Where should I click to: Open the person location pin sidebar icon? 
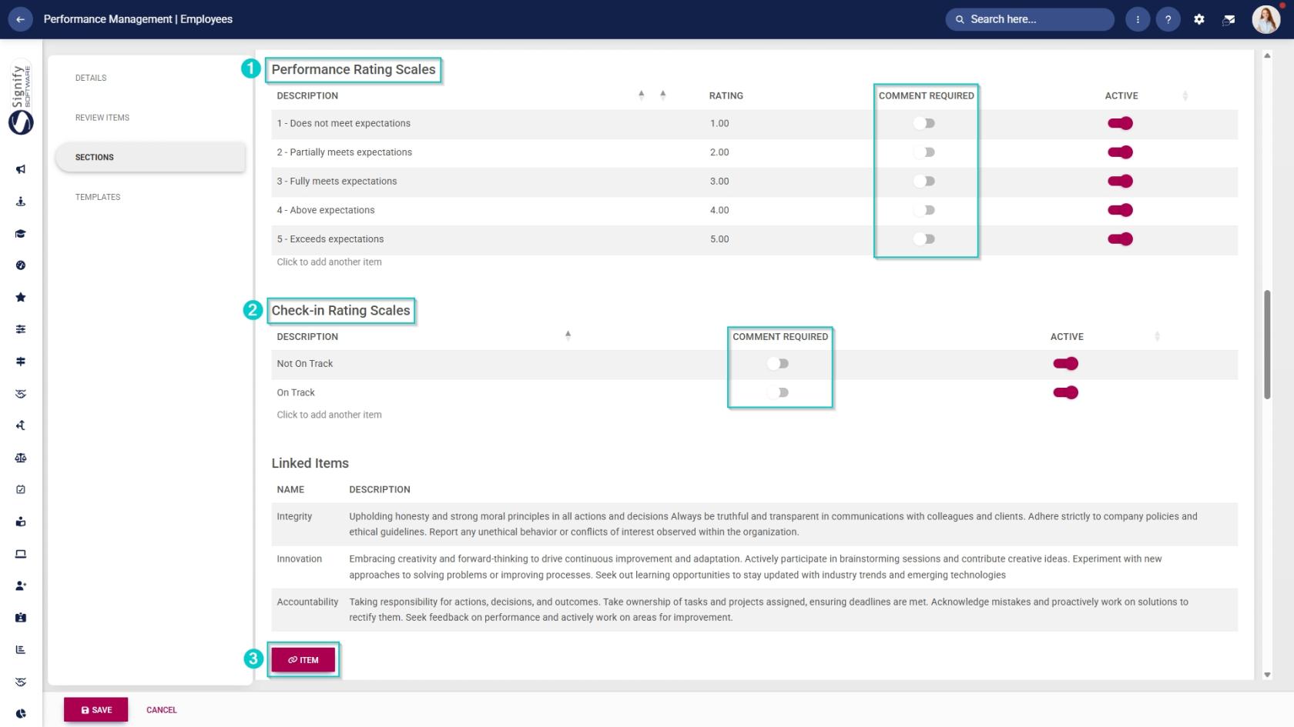21,202
